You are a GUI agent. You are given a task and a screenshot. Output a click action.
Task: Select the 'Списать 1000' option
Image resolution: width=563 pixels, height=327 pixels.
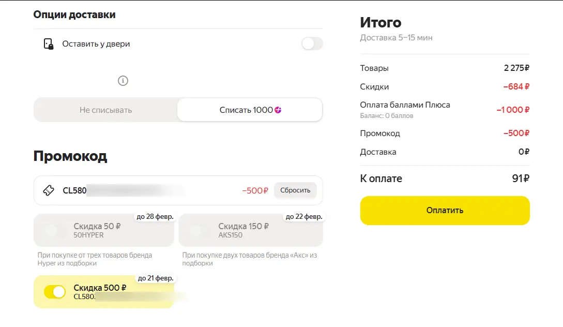[250, 110]
